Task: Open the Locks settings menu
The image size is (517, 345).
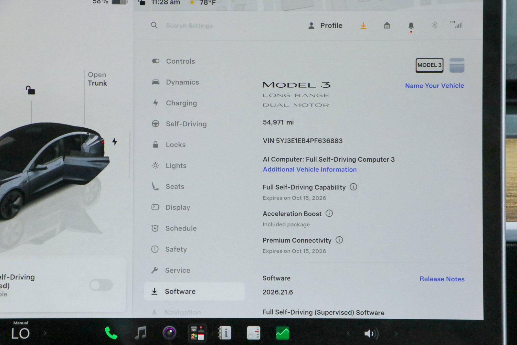Action: tap(169, 145)
